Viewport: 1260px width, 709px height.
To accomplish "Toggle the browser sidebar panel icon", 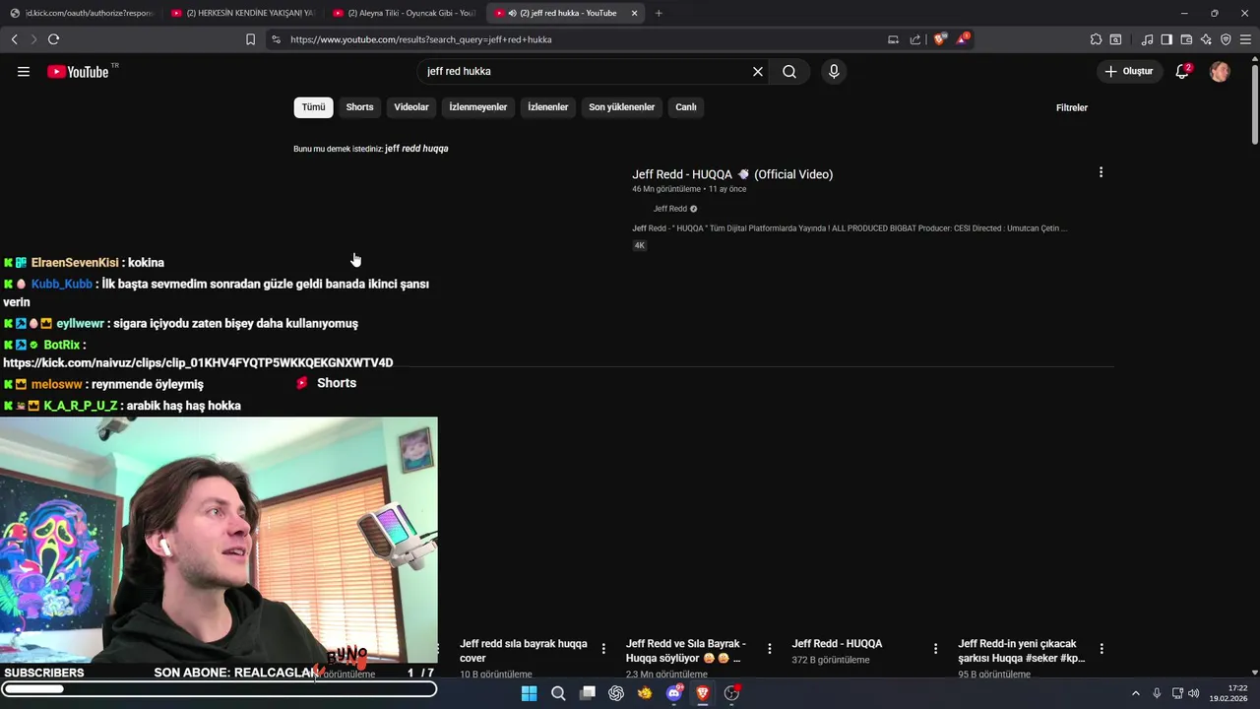I will pos(1166,39).
